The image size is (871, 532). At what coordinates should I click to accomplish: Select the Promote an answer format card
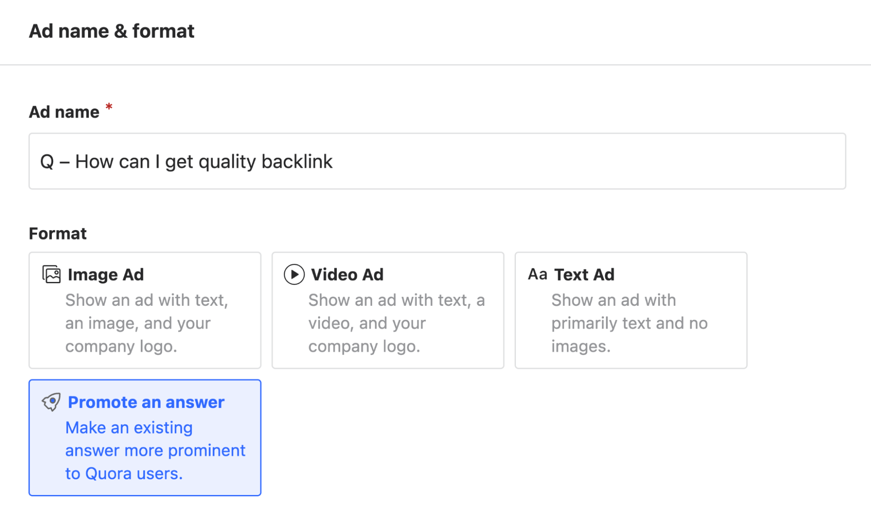[145, 437]
